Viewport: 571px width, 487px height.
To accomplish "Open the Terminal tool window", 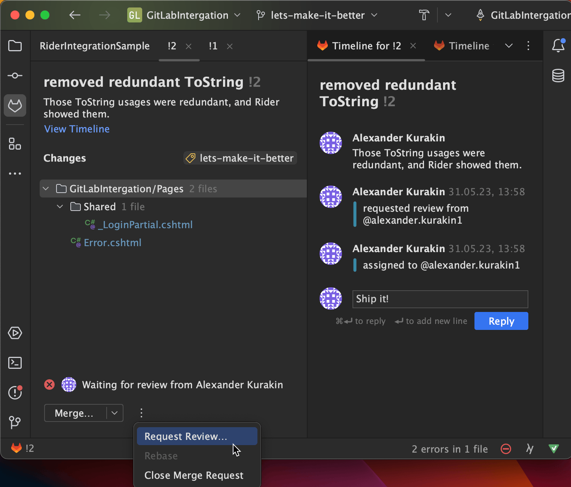I will 15,363.
